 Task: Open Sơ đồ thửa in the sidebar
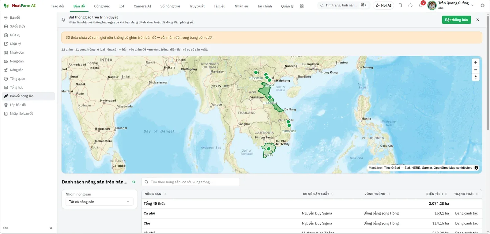28,26
